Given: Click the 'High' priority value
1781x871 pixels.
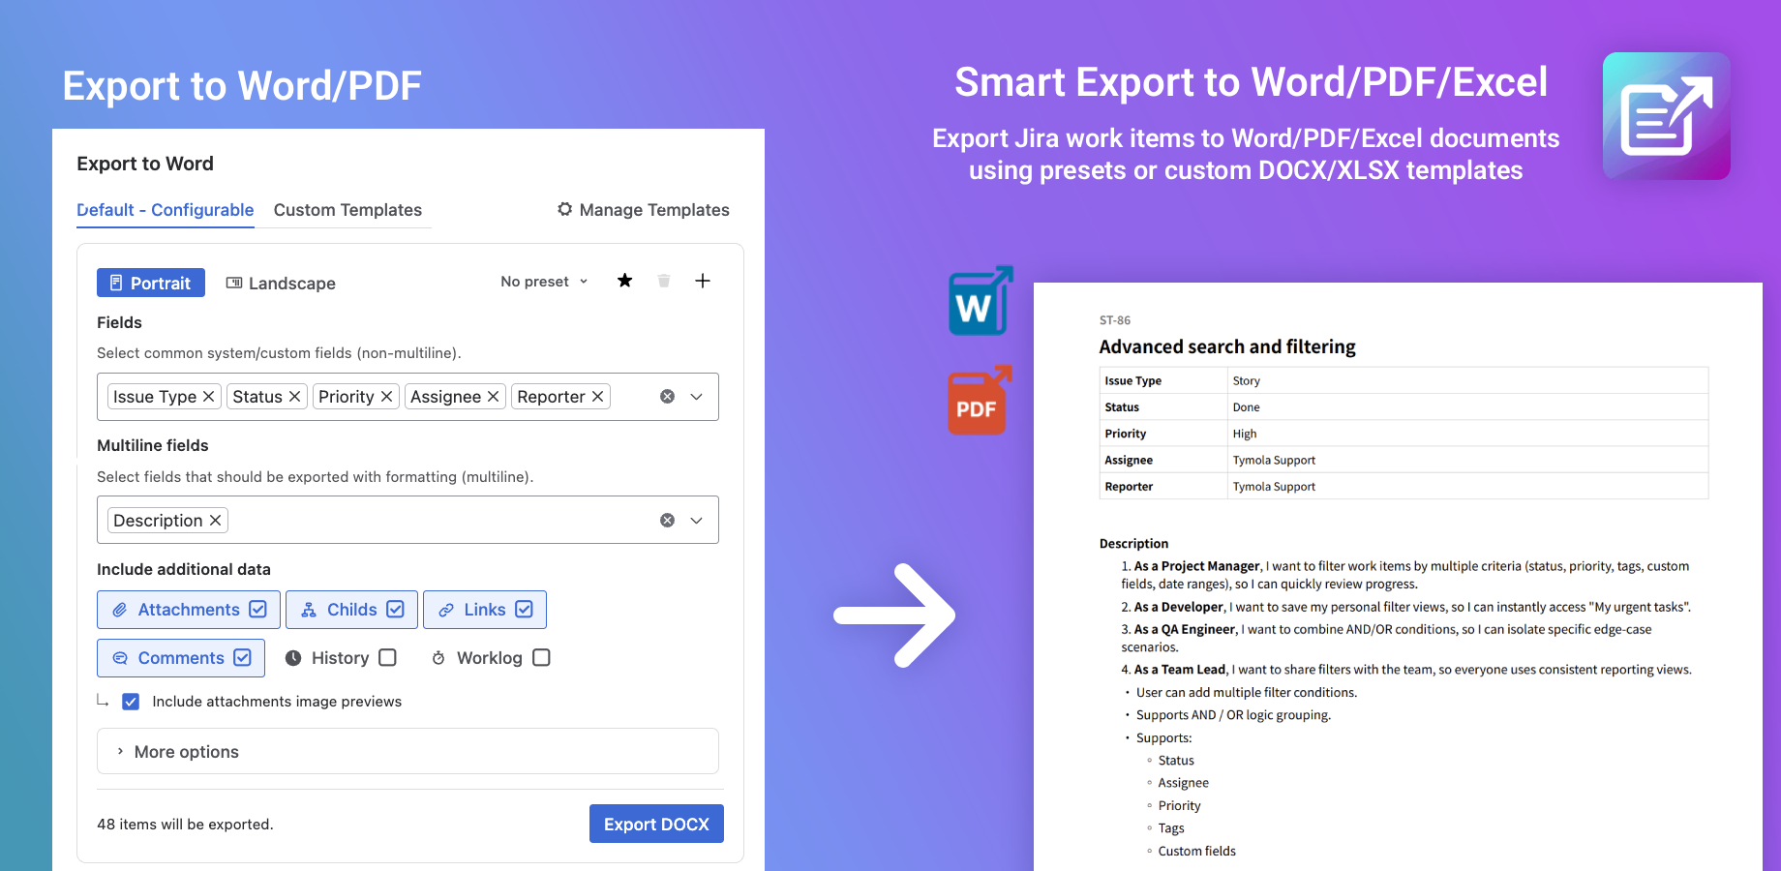Looking at the screenshot, I should point(1245,434).
